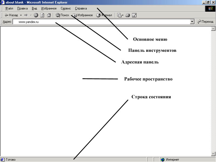This screenshot has height=162, width=216.
Task: Click the globe icon in status bar
Action: [x=163, y=160]
